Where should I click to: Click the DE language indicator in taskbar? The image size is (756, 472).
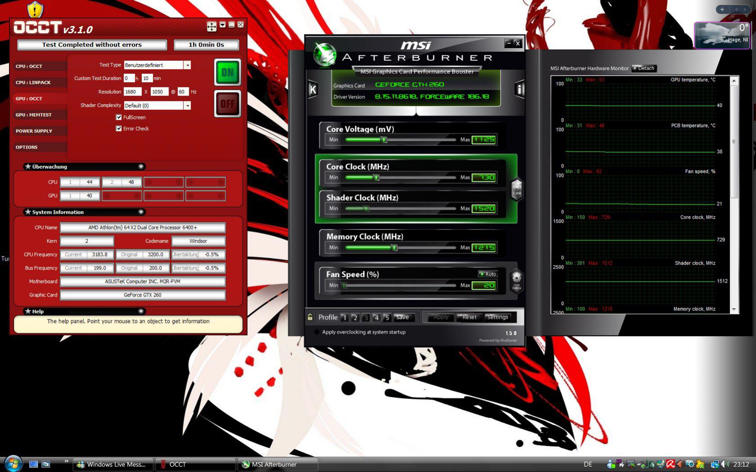[x=588, y=464]
